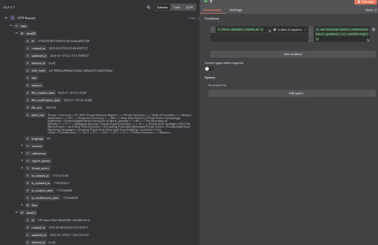The image size is (378, 245).
Task: Expand the references field
Action: [22, 153]
